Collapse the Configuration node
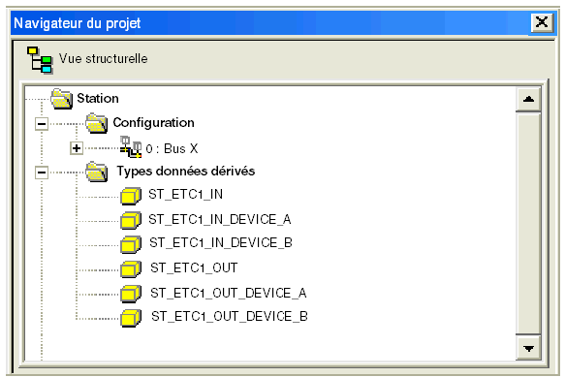The height and width of the screenshot is (377, 565). 42,124
